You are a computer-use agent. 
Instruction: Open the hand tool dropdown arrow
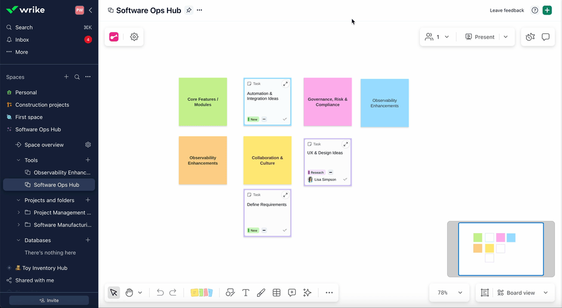coord(140,293)
